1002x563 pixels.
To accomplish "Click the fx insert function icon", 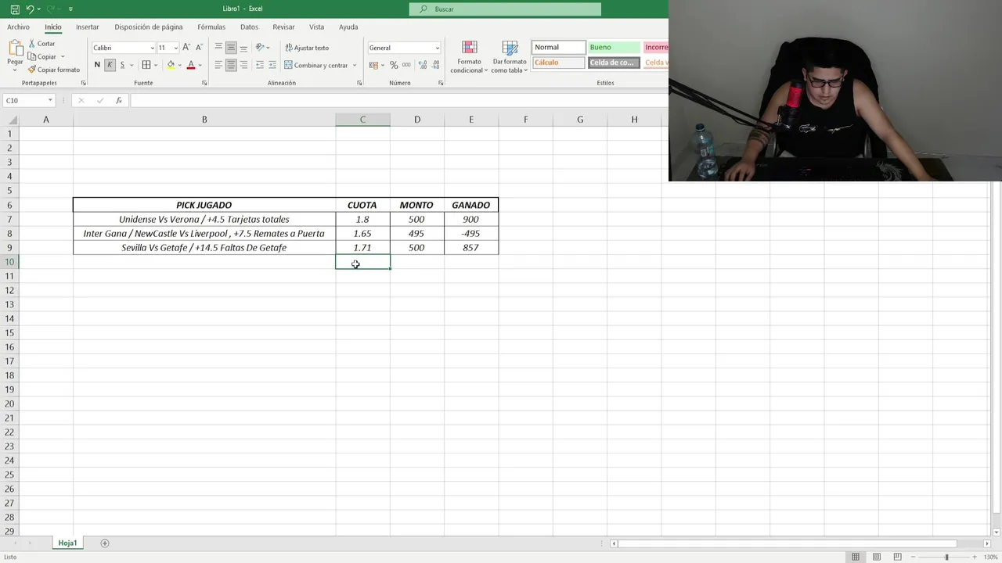I will (119, 100).
